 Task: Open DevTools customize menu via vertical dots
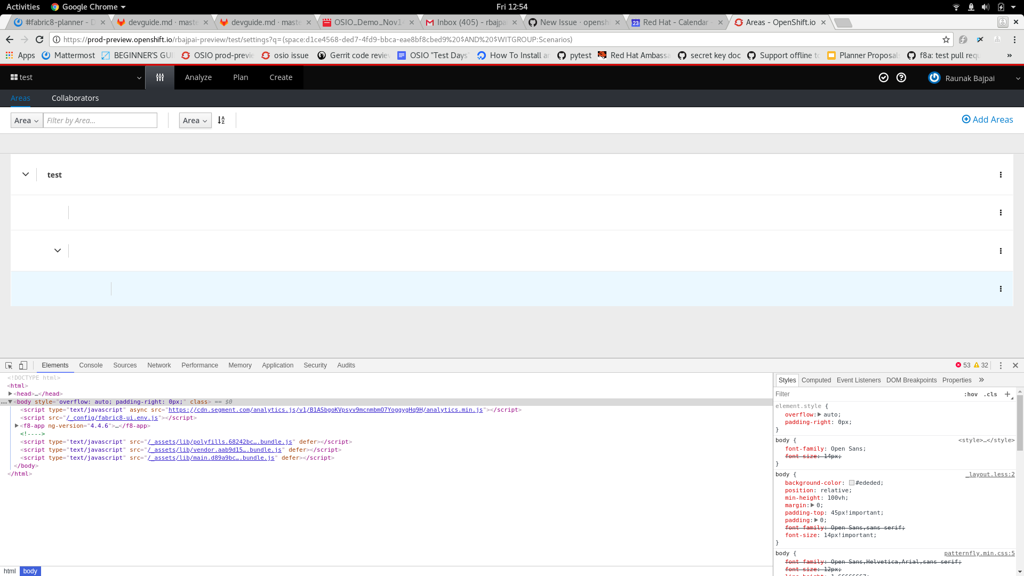click(x=1001, y=365)
